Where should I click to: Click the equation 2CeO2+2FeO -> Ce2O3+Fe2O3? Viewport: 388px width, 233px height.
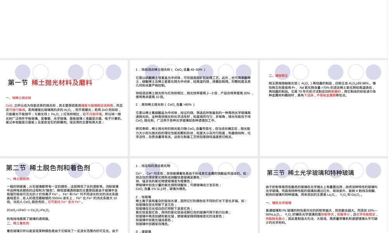click(28, 210)
